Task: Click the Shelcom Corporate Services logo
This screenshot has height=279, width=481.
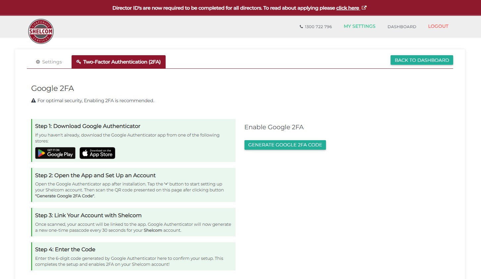Action: (x=41, y=31)
